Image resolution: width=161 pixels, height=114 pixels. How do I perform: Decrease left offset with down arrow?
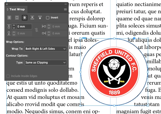(49, 28)
